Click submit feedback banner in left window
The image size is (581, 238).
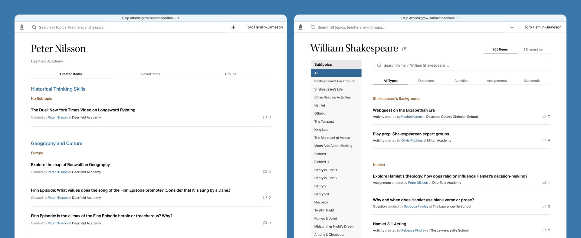(x=151, y=18)
